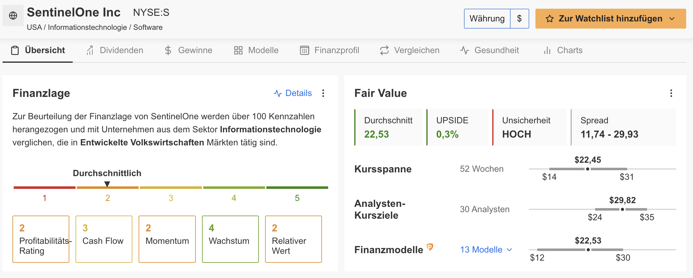Click the Spread 11,74 - 29,93 box
The width and height of the screenshot is (693, 278).
pos(623,127)
